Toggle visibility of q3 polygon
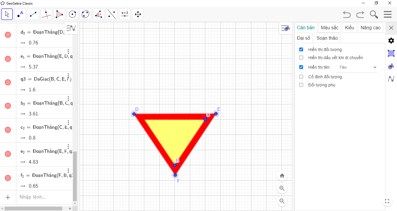This screenshot has width=397, height=211. click(x=8, y=82)
